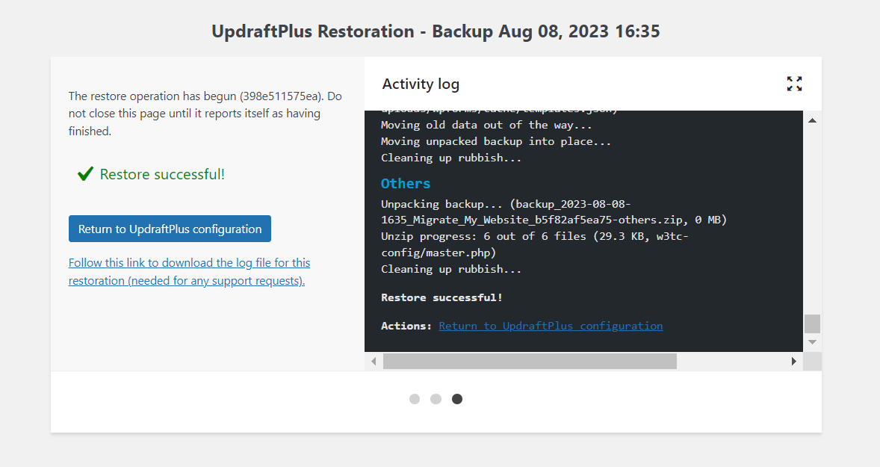Viewport: 880px width, 467px height.
Task: Select the third filled carousel dot
Action: (456, 399)
